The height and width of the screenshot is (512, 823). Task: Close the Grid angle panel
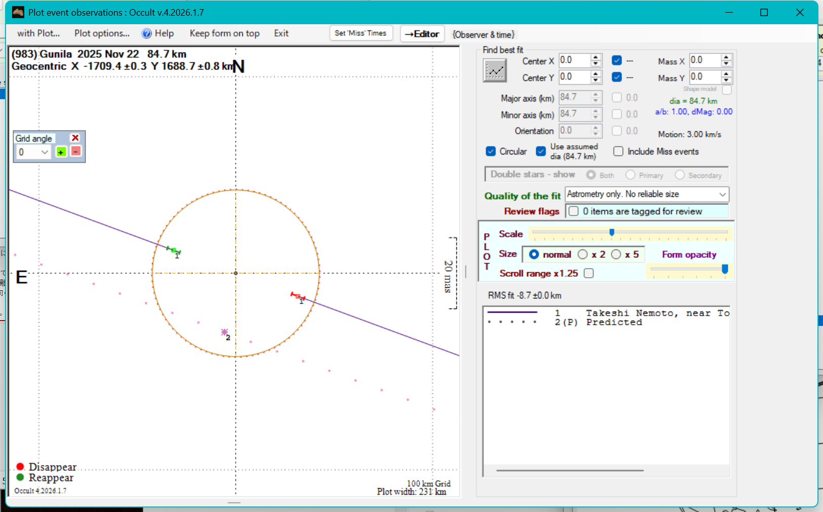coord(75,138)
